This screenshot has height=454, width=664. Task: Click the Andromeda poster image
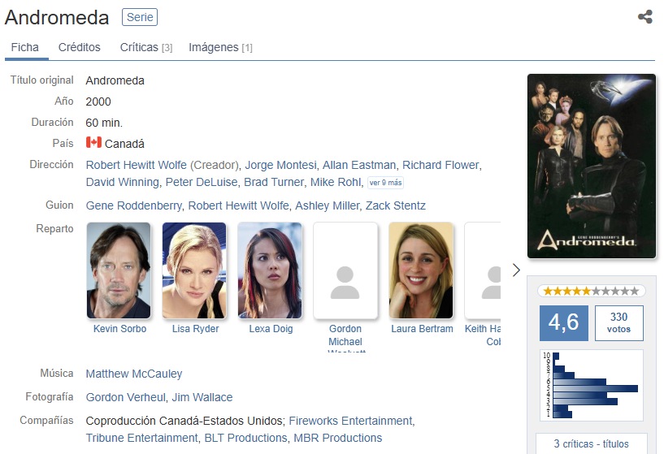pyautogui.click(x=592, y=166)
